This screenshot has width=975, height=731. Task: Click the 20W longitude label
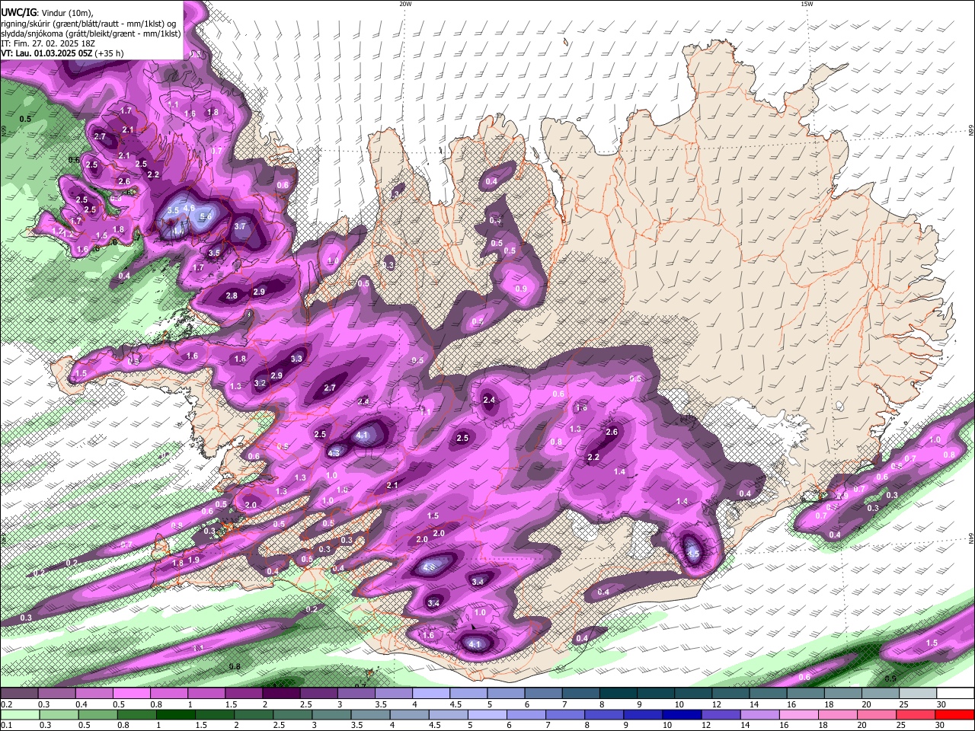pyautogui.click(x=405, y=4)
